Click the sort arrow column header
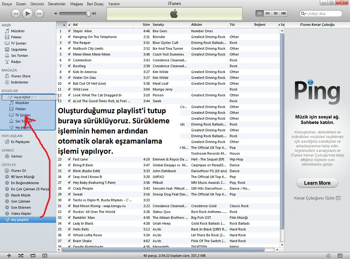 [62, 25]
